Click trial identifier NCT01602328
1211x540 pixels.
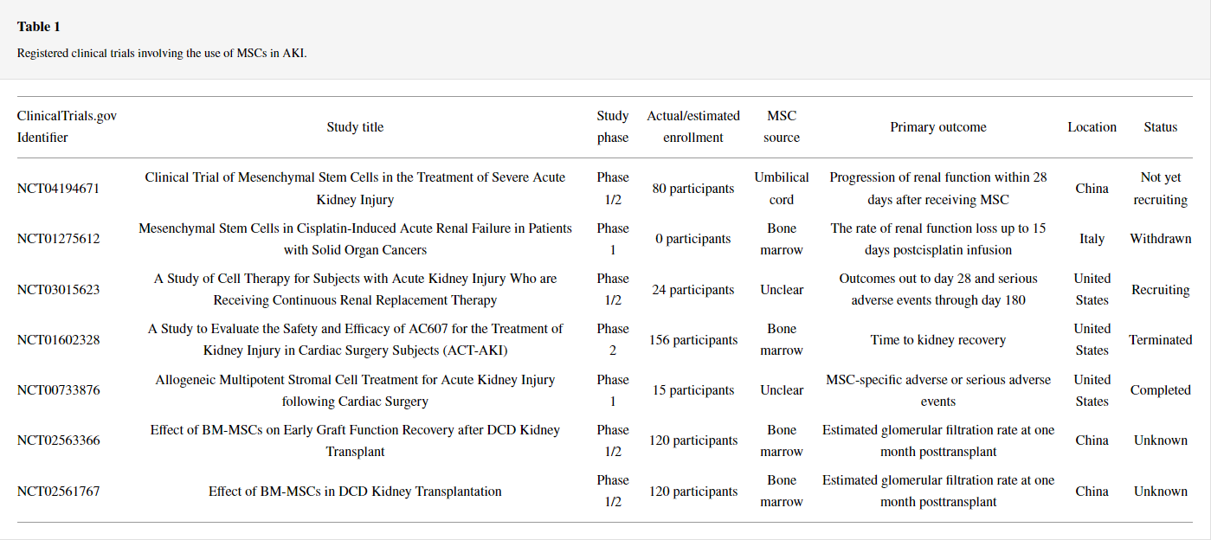click(58, 340)
